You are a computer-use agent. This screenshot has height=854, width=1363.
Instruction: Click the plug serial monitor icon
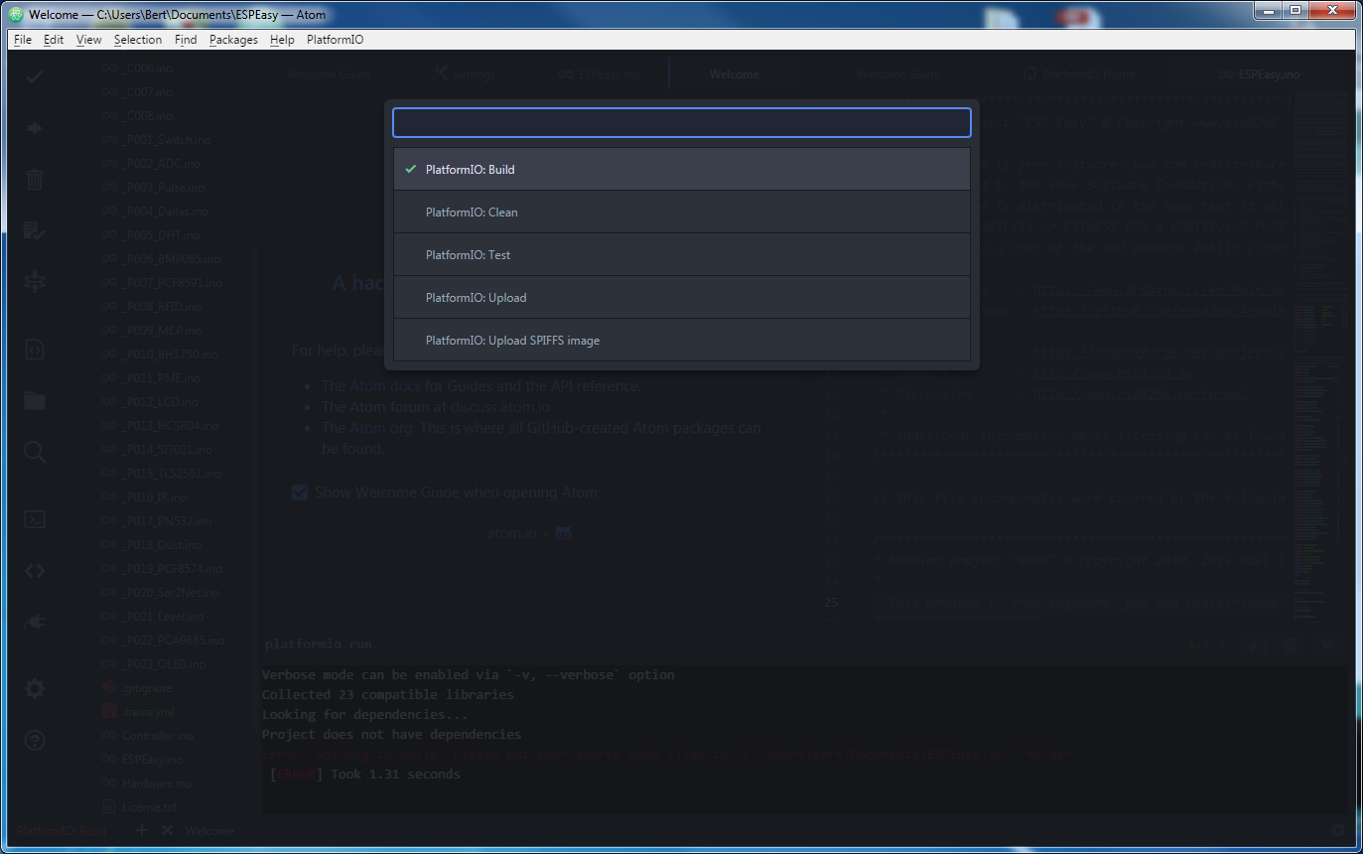35,623
